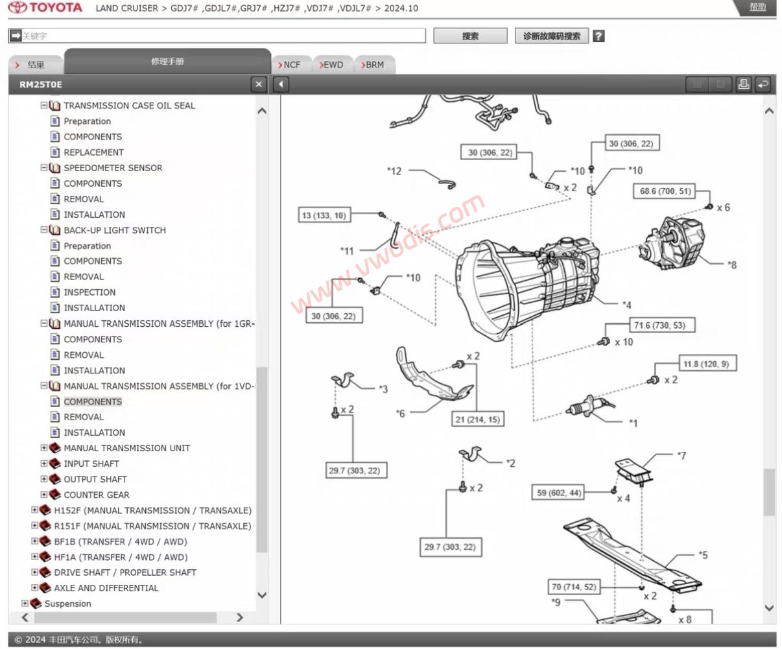Close the RM25T0E panel with the X icon
The image size is (782, 649).
coord(259,84)
